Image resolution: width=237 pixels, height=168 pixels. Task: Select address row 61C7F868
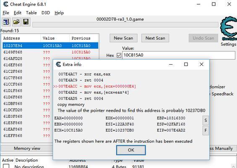point(28,78)
